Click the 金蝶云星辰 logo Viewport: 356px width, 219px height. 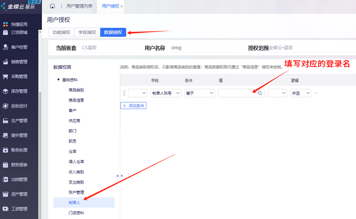click(x=19, y=6)
